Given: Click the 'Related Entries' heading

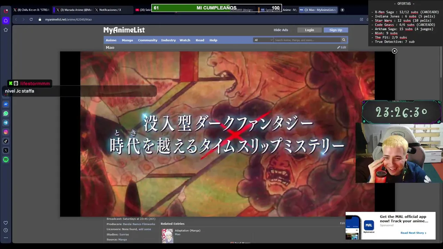Looking at the screenshot, I should 172,224.
